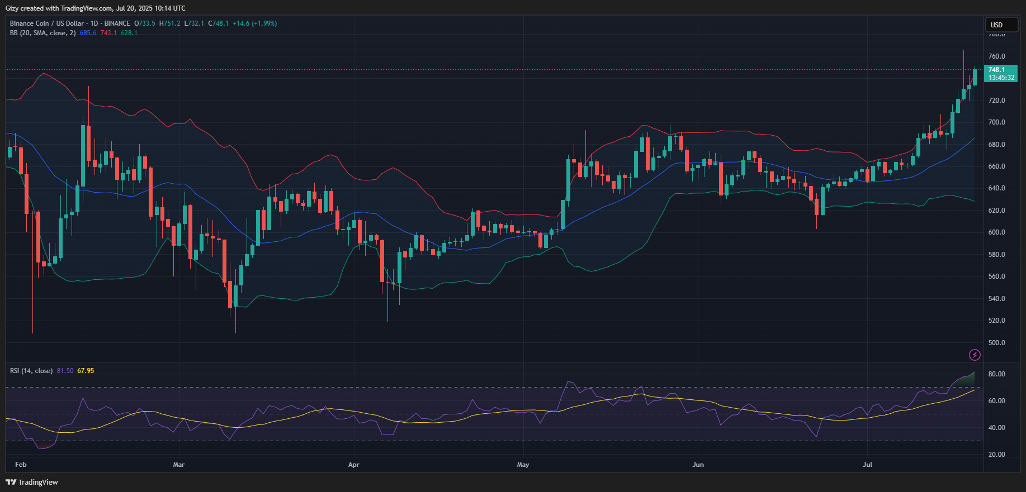The width and height of the screenshot is (1026, 492).
Task: Click the Jun label on time axis
Action: (698, 465)
